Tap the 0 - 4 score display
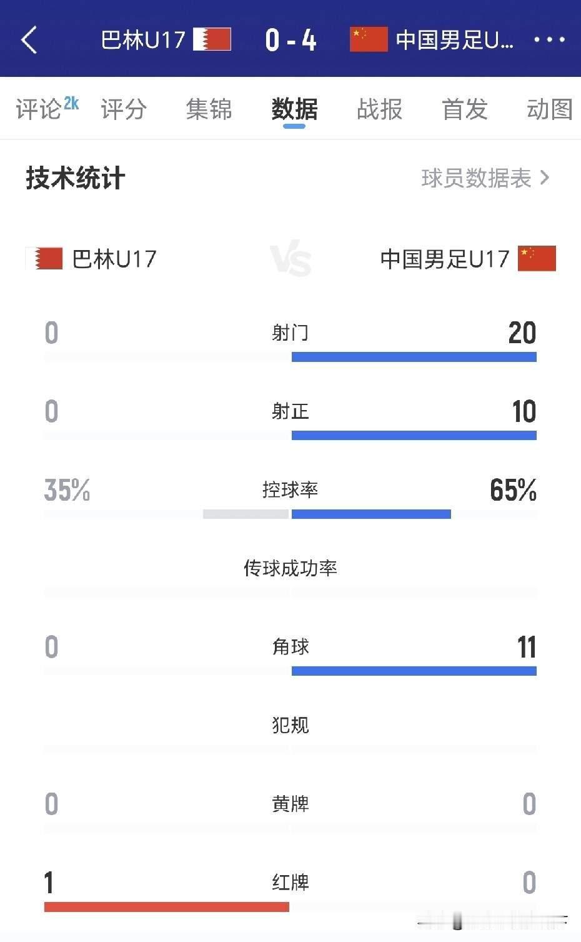Image resolution: width=581 pixels, height=942 pixels. pyautogui.click(x=290, y=40)
